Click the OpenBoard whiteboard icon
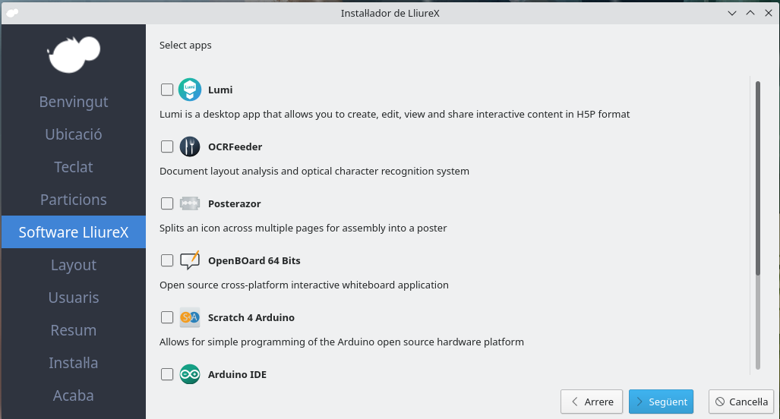Screen dimensions: 780x419 189,260
